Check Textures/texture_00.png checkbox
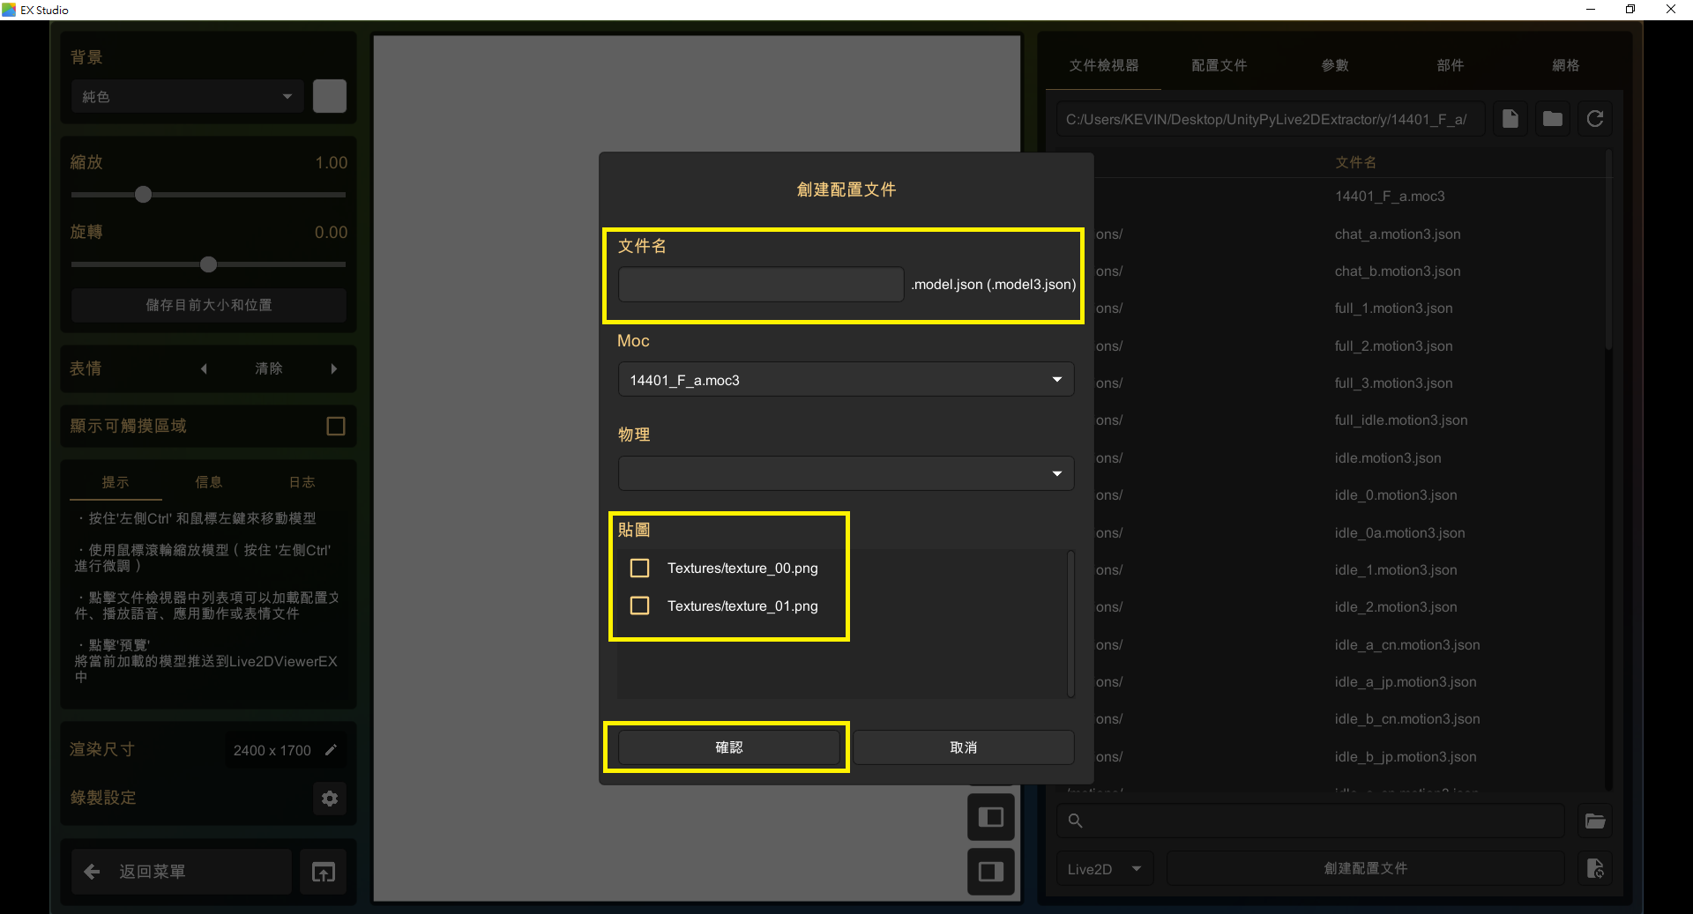The image size is (1693, 914). click(640, 568)
